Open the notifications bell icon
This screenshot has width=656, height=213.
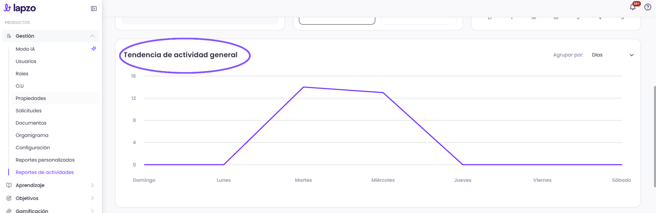point(633,7)
